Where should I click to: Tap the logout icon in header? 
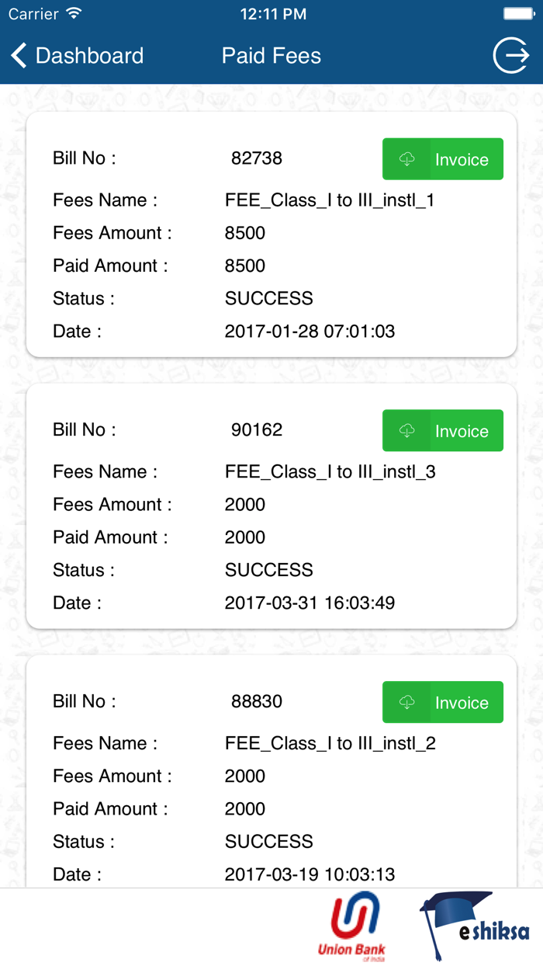511,56
